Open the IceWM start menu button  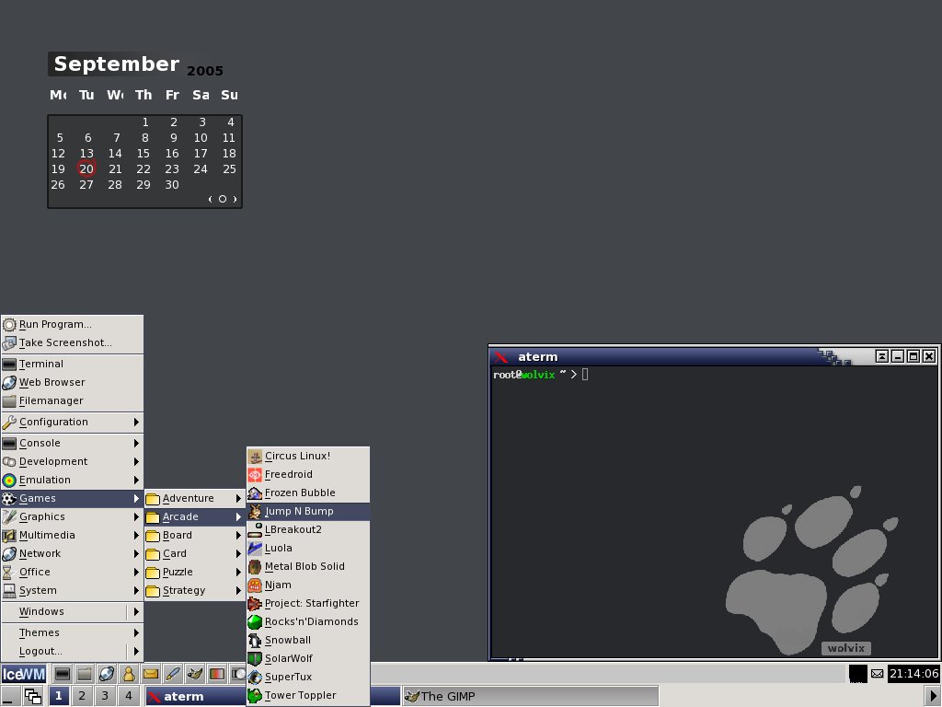23,674
